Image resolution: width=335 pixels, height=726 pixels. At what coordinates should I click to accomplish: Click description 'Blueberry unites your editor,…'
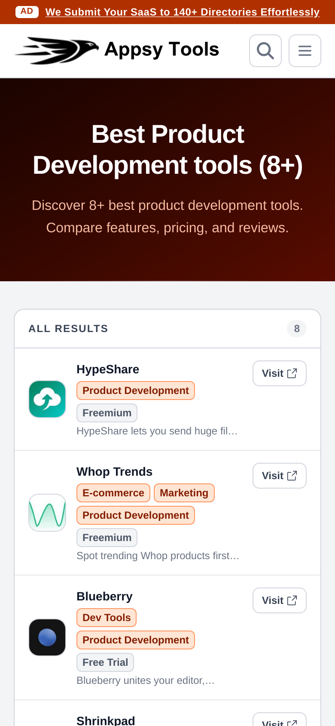click(146, 680)
